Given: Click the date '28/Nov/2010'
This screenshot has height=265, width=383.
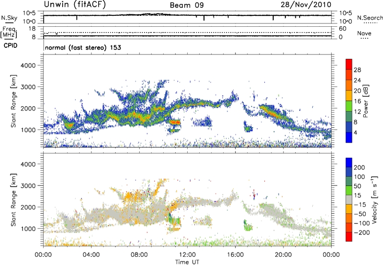Looking at the screenshot, I should click(306, 5).
